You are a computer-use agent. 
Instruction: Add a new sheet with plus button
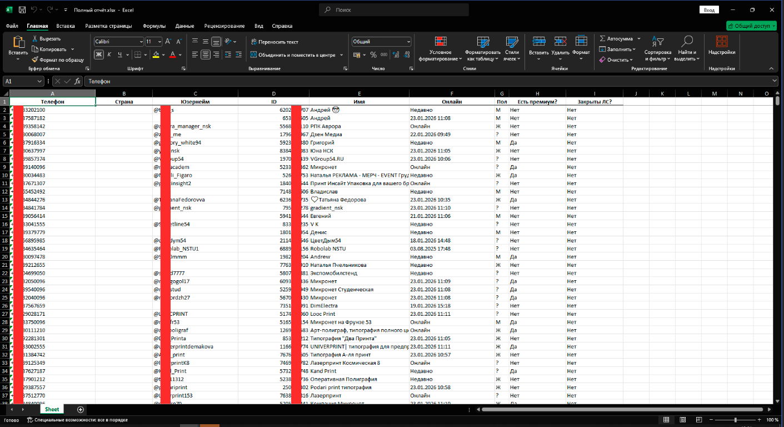[81, 409]
